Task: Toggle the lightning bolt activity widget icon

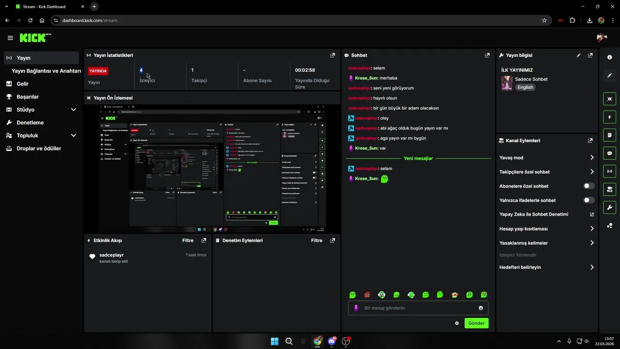Action: 609,117
